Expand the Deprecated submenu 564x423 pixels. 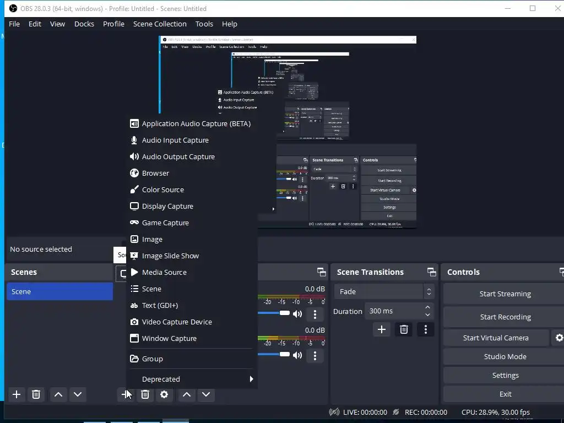pos(192,379)
